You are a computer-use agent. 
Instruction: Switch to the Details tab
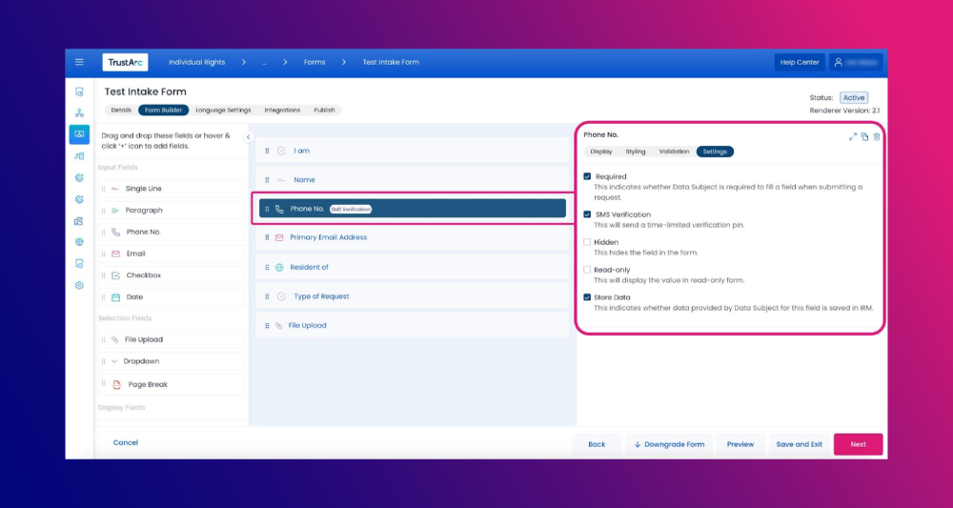coord(121,110)
